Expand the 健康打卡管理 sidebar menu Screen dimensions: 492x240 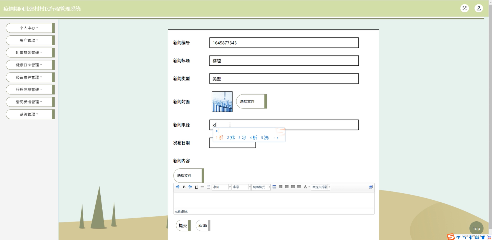(x=30, y=65)
